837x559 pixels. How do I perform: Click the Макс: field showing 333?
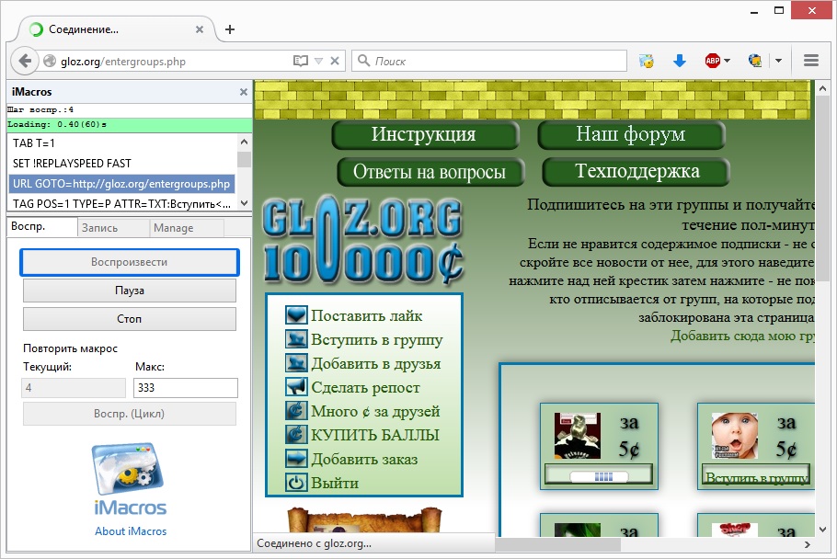click(x=185, y=388)
